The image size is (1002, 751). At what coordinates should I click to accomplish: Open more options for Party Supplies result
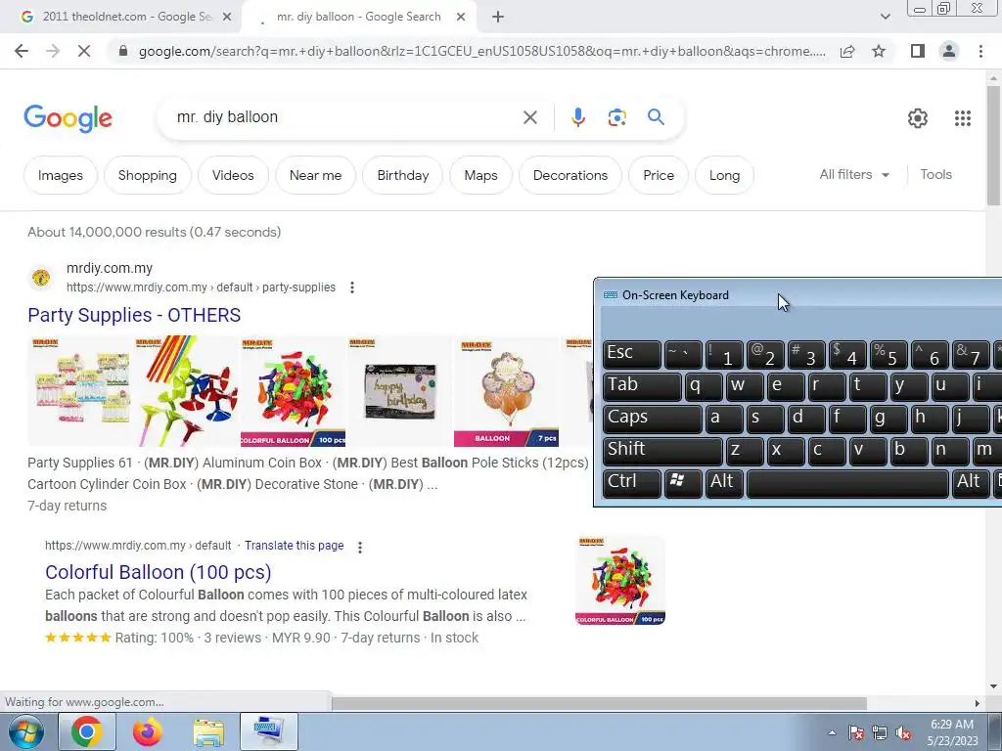(352, 287)
